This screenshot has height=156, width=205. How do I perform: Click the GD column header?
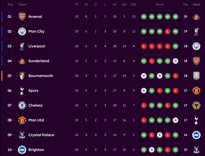click(134, 5)
